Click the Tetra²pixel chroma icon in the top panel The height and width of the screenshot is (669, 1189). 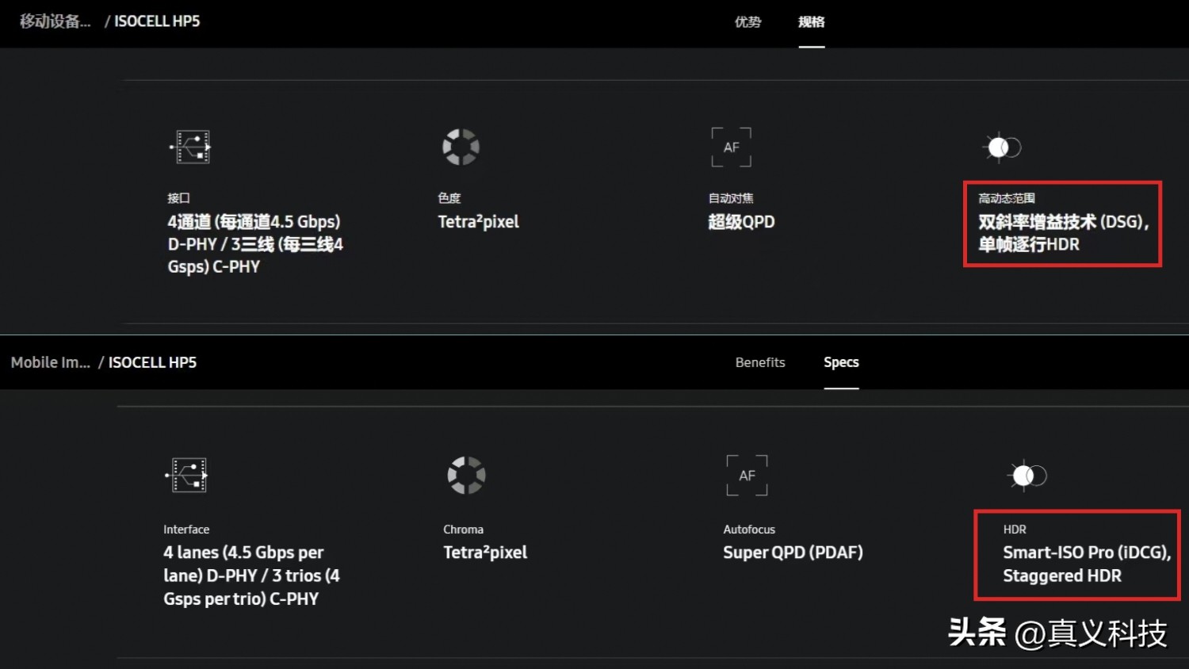tap(461, 147)
